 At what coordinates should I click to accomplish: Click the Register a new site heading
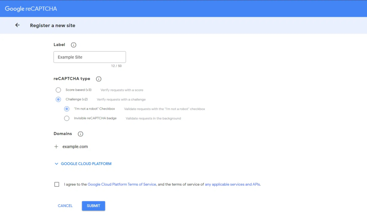pos(53,25)
